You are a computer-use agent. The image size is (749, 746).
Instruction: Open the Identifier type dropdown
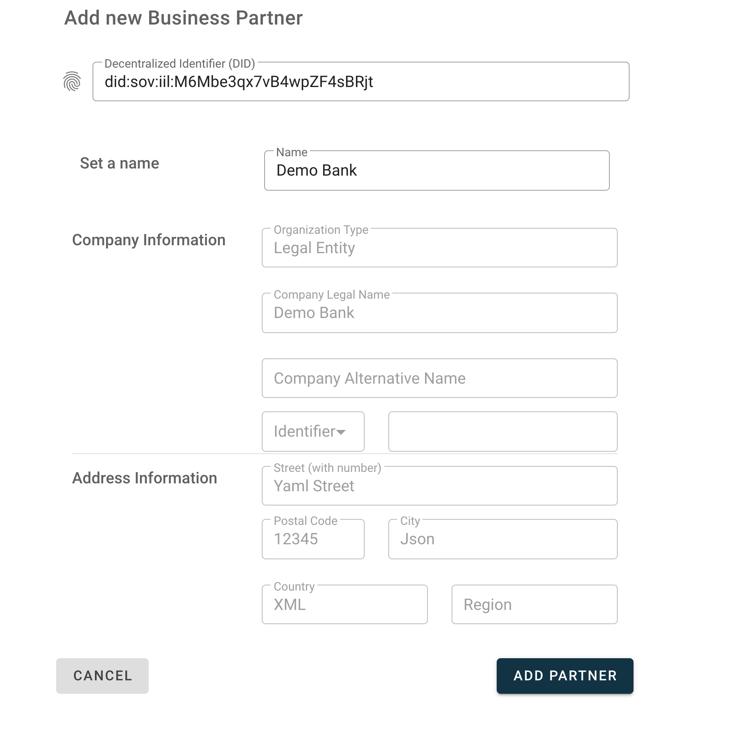[312, 431]
